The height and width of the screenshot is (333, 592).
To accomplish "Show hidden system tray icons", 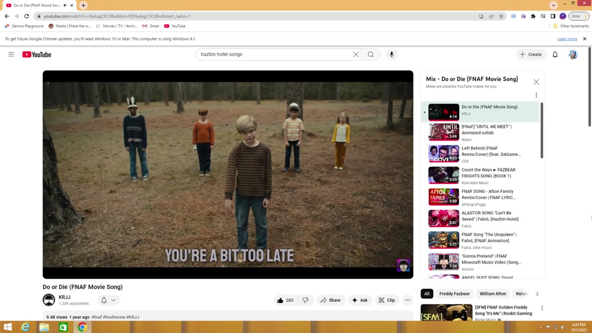I will point(541,327).
